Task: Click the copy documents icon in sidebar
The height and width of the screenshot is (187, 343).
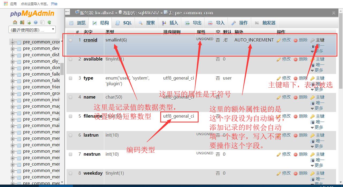Action: (x=43, y=22)
